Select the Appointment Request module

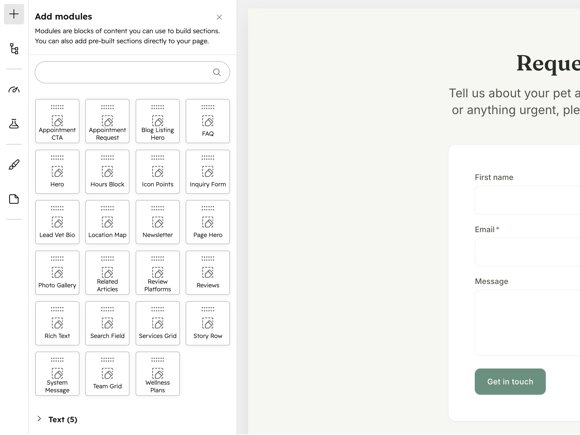pos(107,121)
